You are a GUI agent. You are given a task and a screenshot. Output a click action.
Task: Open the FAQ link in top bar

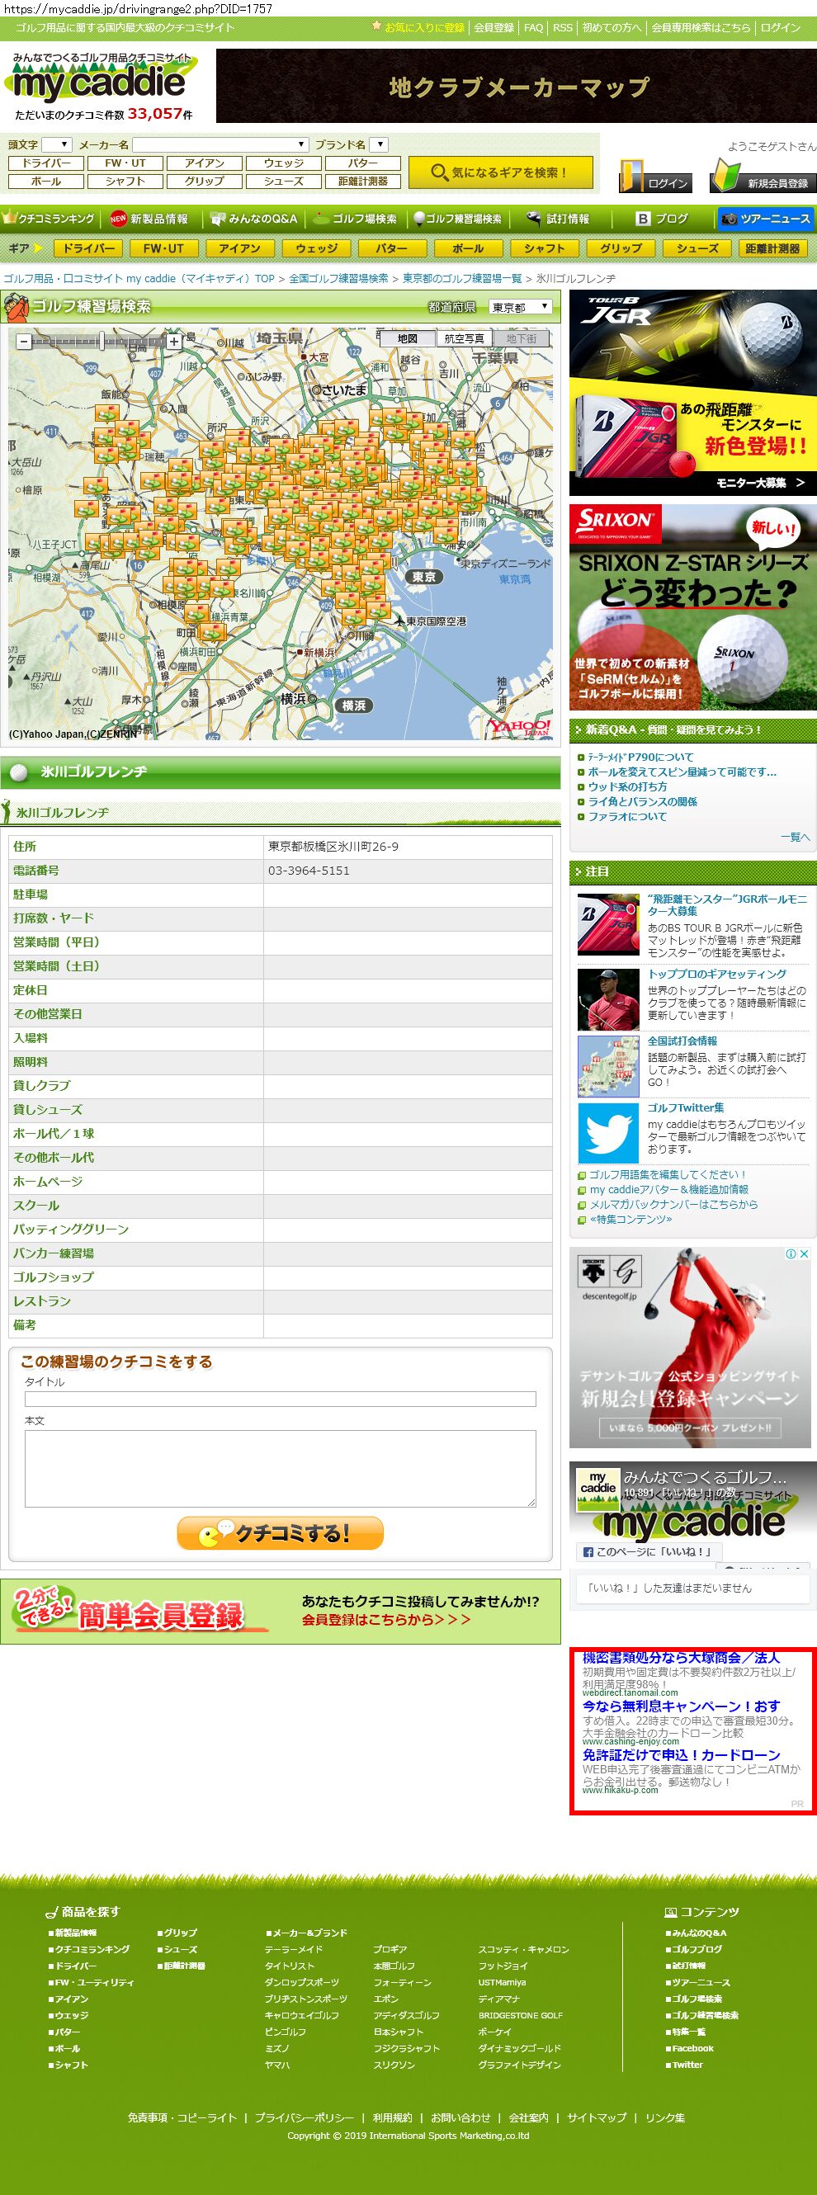tap(533, 27)
